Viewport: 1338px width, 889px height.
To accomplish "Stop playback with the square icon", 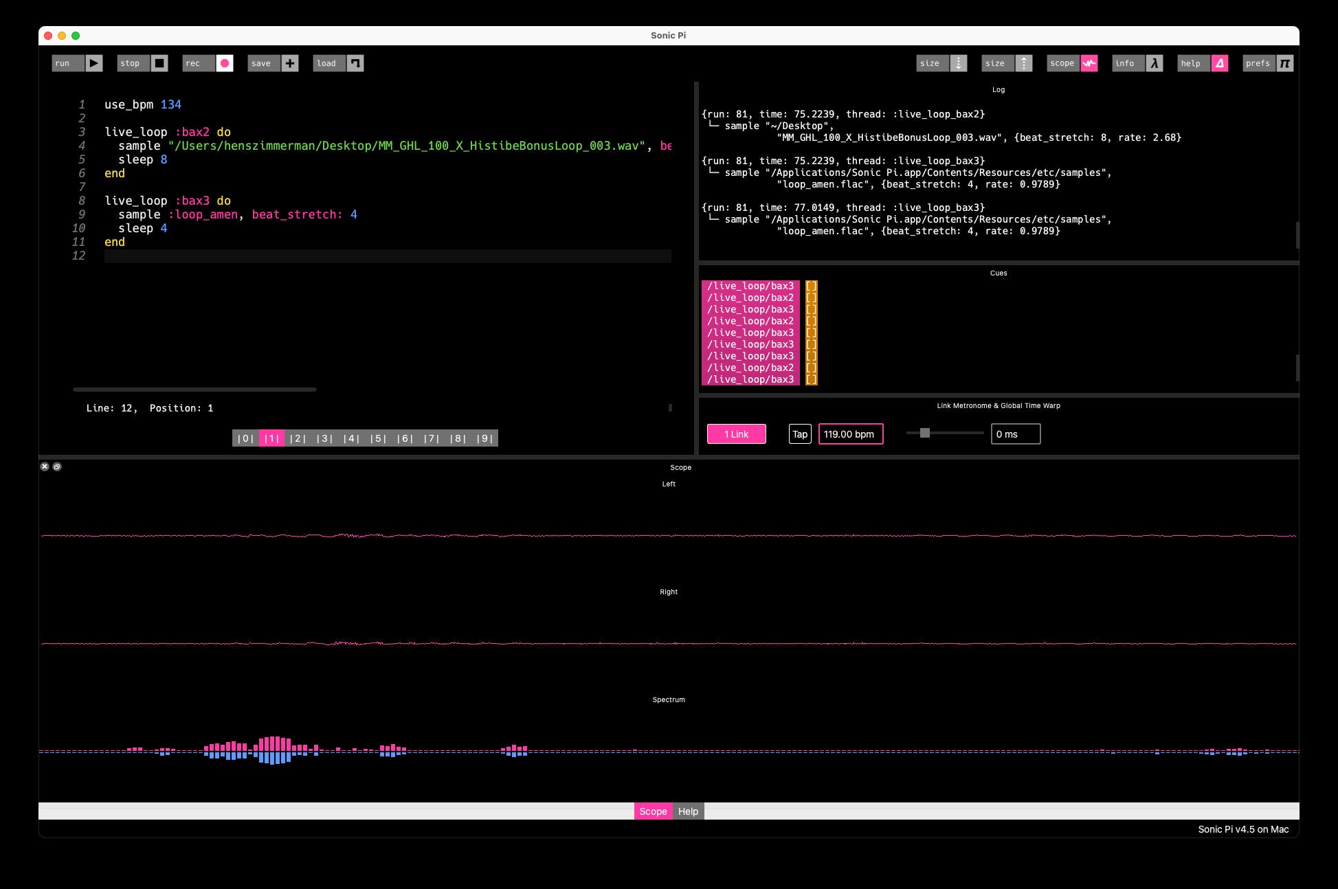I will tap(159, 63).
